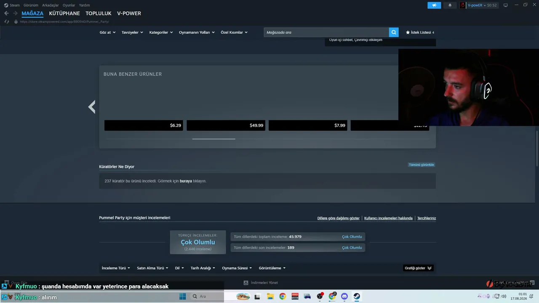Open File Explorer from the taskbar

[270, 296]
